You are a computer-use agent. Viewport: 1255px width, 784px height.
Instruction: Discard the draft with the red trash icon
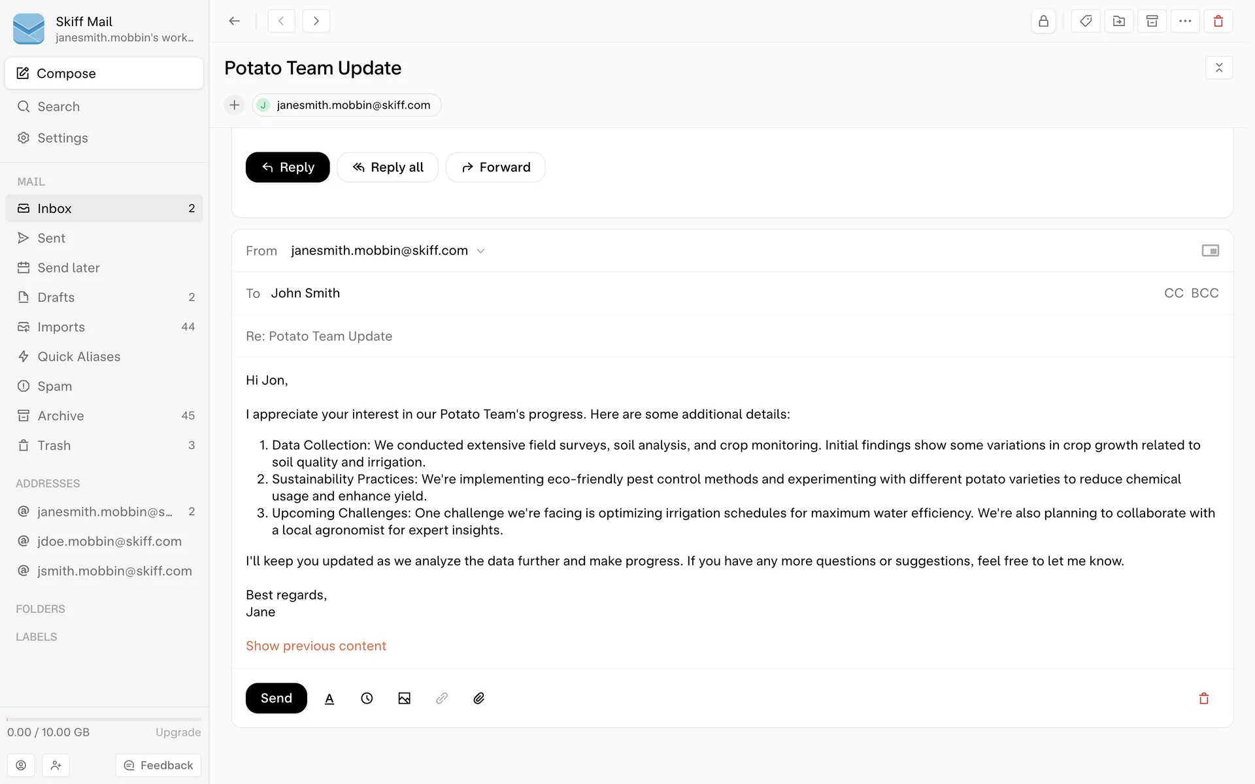(1204, 698)
